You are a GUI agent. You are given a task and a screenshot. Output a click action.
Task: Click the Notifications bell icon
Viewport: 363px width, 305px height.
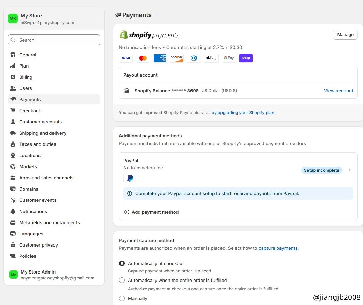13,211
